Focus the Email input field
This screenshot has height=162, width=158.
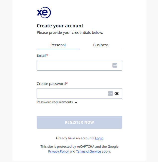coord(73,65)
